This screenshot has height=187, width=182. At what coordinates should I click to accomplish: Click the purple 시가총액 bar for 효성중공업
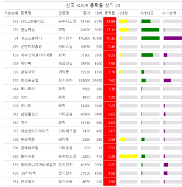click(x=167, y=81)
